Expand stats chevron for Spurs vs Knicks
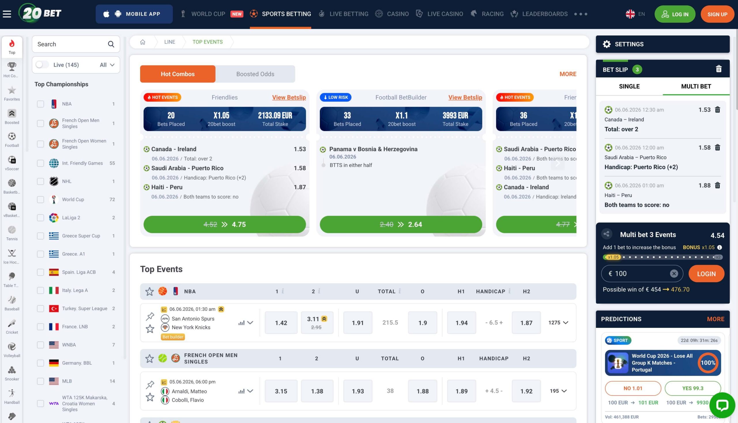738x423 pixels. (250, 323)
